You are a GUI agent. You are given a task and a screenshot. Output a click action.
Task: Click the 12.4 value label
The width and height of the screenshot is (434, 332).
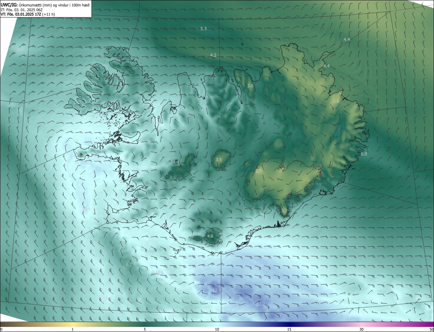[216, 290]
